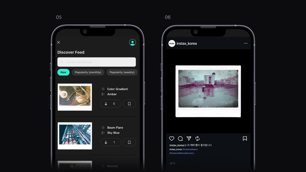This screenshot has width=306, height=172.
Task: Tap the magnifier icon in search field
Action: (62, 62)
